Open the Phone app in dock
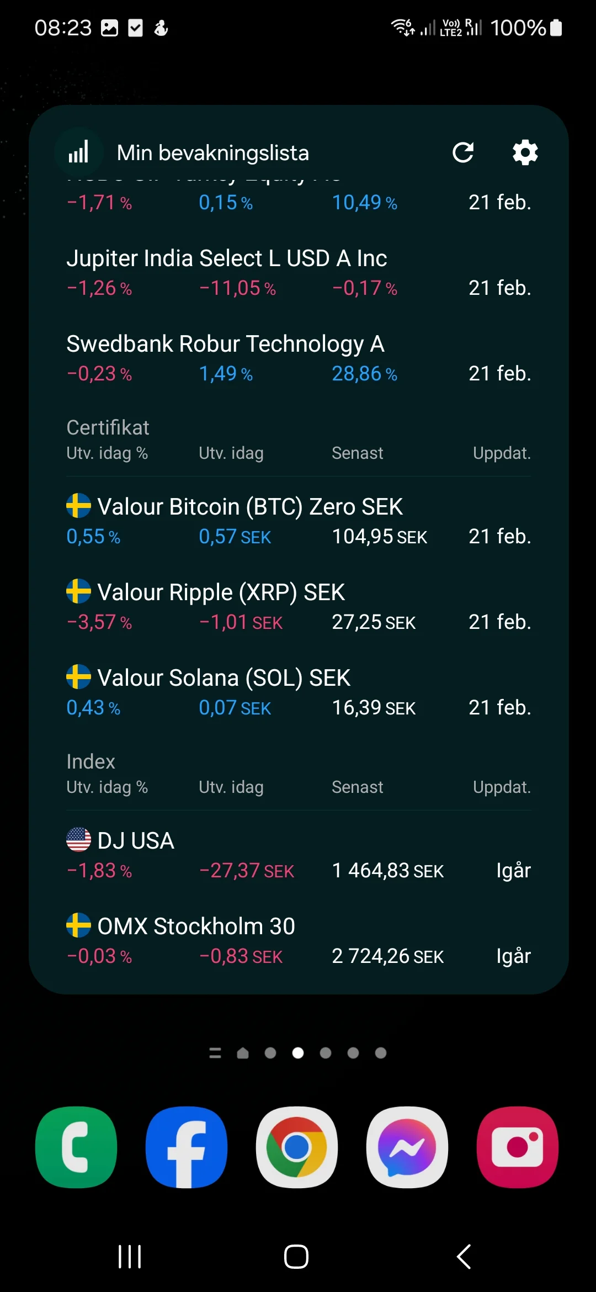596x1292 pixels. 76,1147
